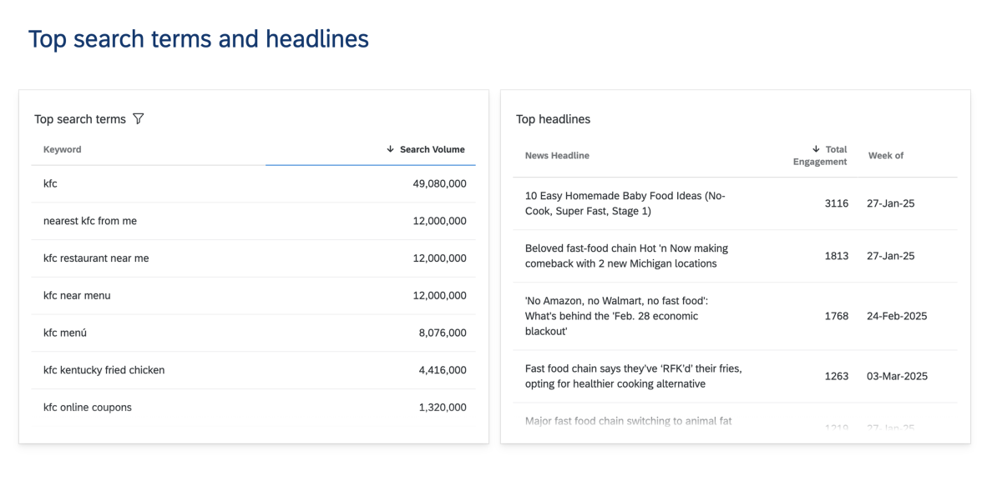Select 'kfc menú' keyword
Image resolution: width=1002 pixels, height=481 pixels.
(65, 333)
